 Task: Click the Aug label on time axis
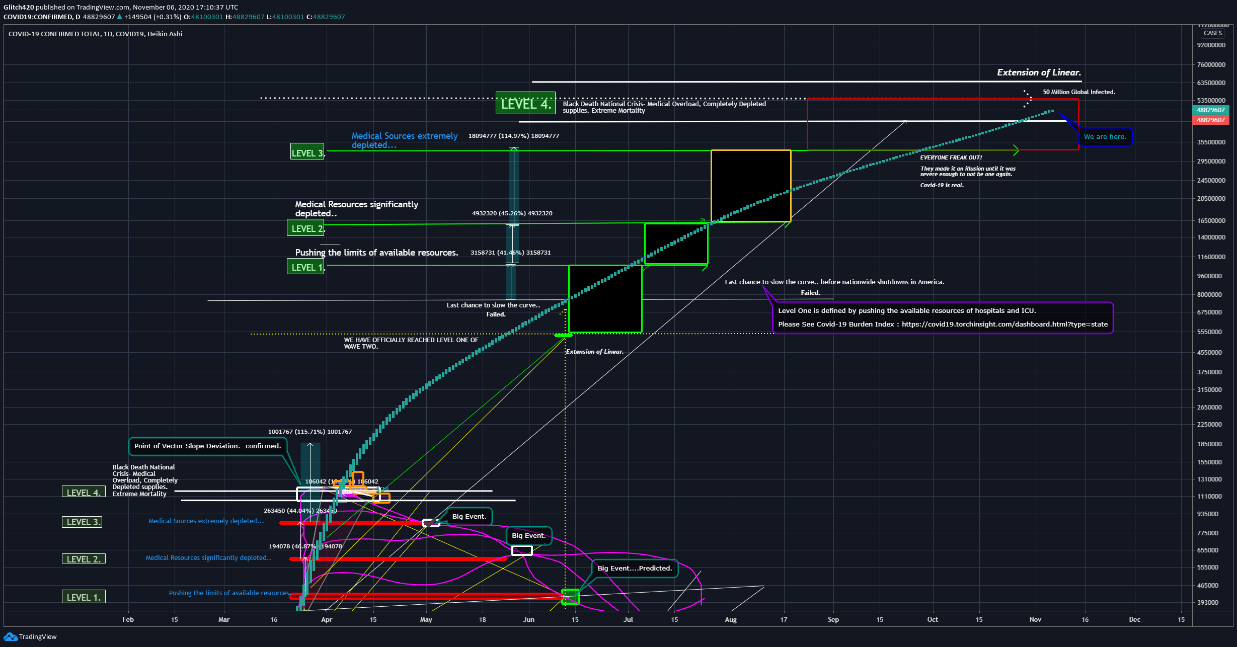tap(731, 619)
